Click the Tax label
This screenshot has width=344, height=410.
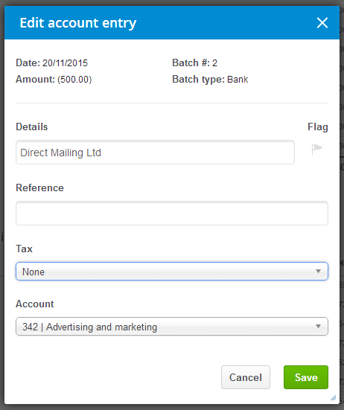24,249
